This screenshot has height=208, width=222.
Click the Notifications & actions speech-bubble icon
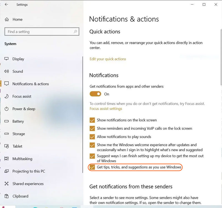(x=6, y=84)
